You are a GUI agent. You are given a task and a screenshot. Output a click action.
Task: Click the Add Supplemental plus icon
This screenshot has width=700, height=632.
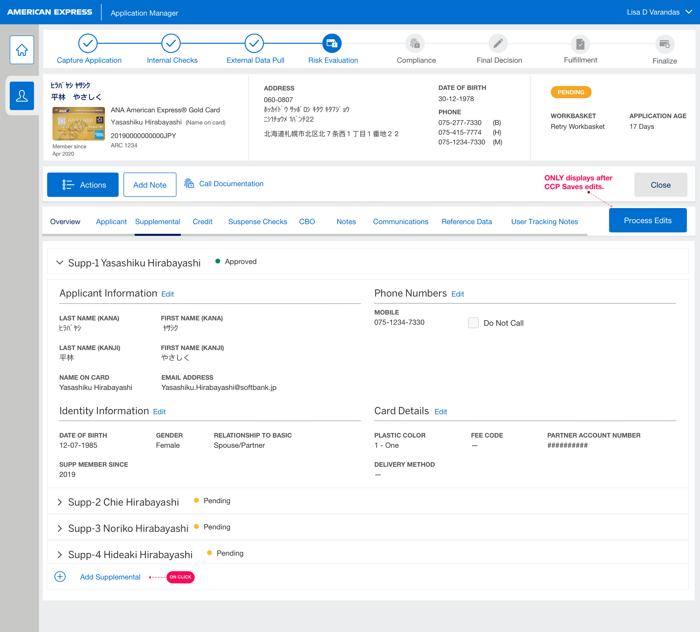click(x=60, y=577)
